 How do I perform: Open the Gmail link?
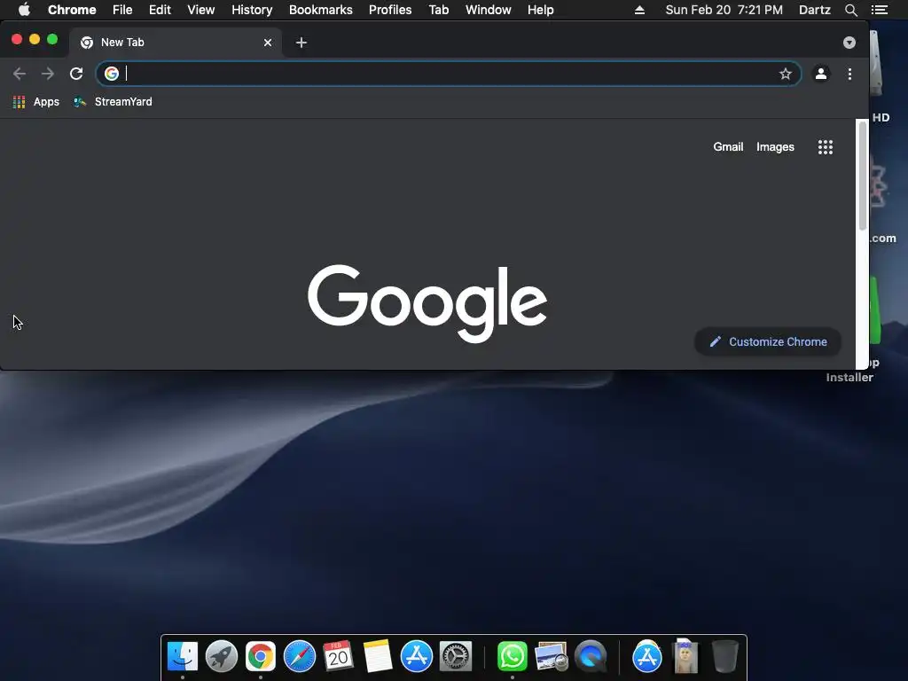[728, 147]
